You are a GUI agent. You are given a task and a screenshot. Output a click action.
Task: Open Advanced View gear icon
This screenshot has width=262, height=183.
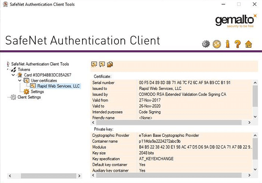(206, 44)
